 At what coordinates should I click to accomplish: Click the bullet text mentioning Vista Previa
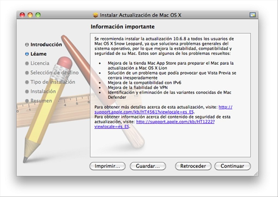[x=172, y=75]
